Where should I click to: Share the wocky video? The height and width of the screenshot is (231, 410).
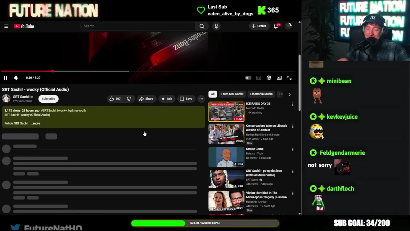tap(146, 99)
